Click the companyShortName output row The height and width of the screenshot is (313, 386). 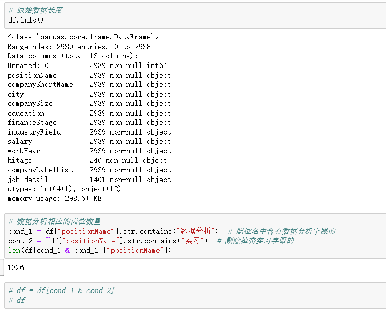point(89,85)
